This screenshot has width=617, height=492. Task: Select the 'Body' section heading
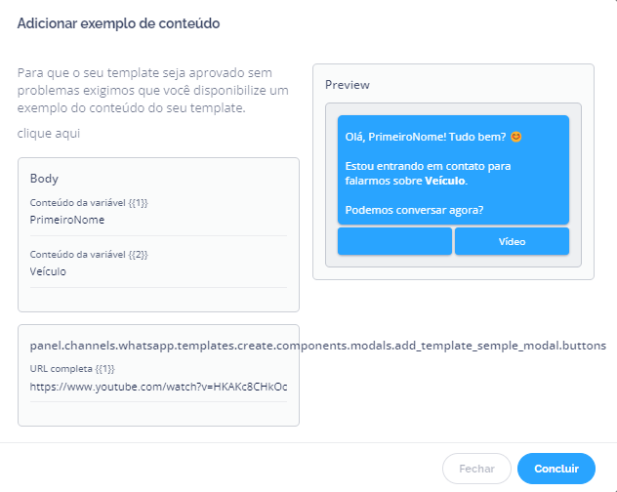tap(45, 179)
